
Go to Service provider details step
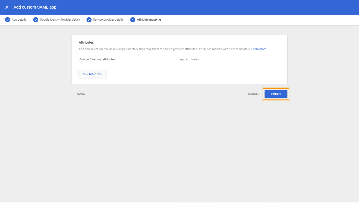pos(108,20)
